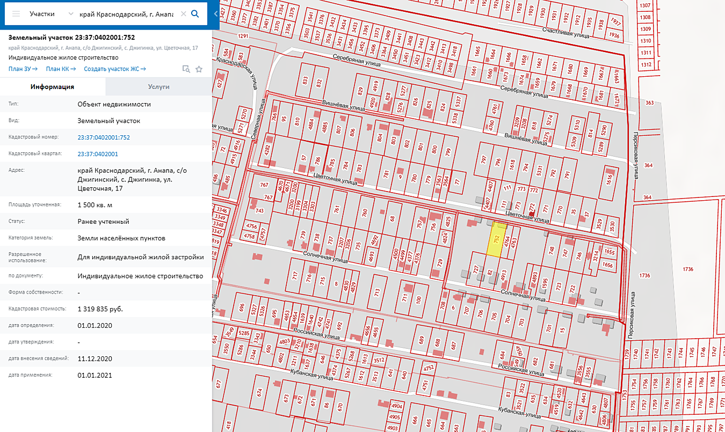The height and width of the screenshot is (432, 725).
Task: Select parcel 760 on the map
Action: point(365,213)
